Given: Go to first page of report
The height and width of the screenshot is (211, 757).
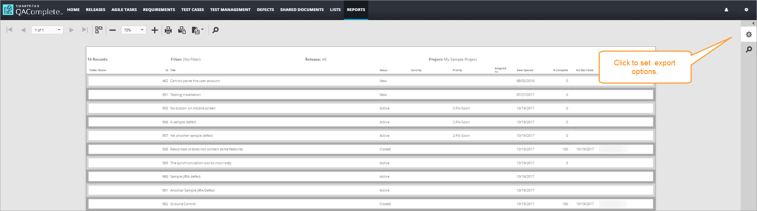Looking at the screenshot, I should tap(9, 30).
